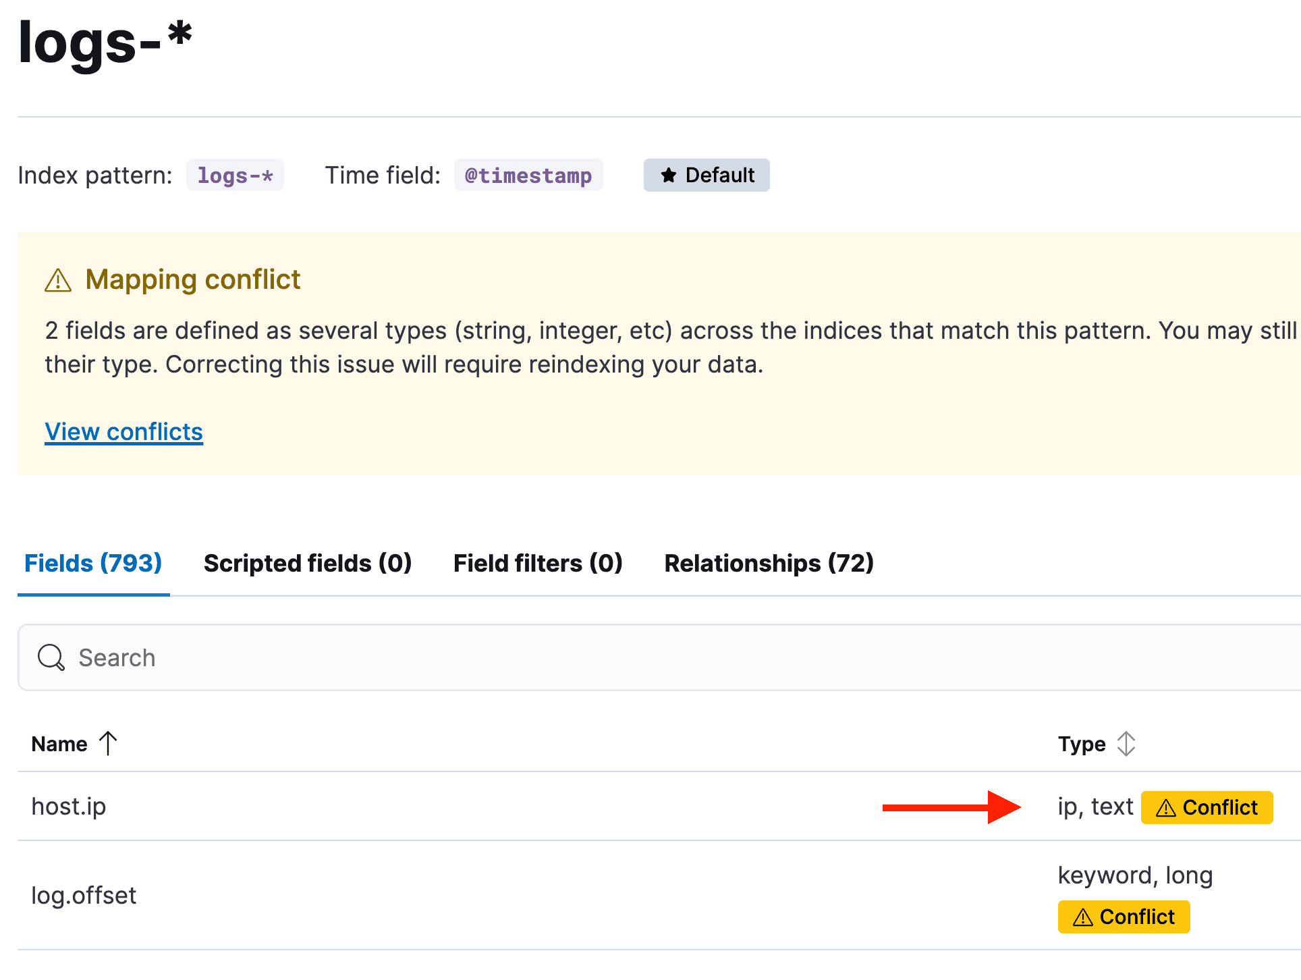This screenshot has width=1301, height=980.
Task: Select the Field filters tab
Action: [538, 563]
